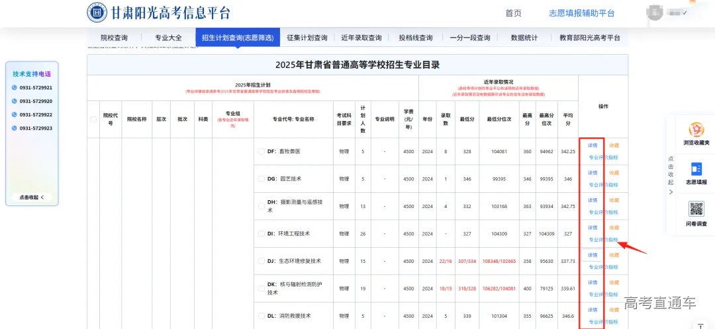Click the 甘肃阳光高考信息平台 circular logo

pos(97,13)
